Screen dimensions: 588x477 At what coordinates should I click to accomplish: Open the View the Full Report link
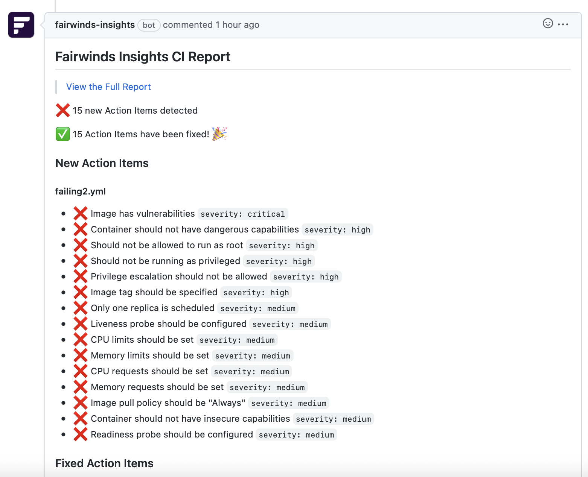tap(108, 87)
